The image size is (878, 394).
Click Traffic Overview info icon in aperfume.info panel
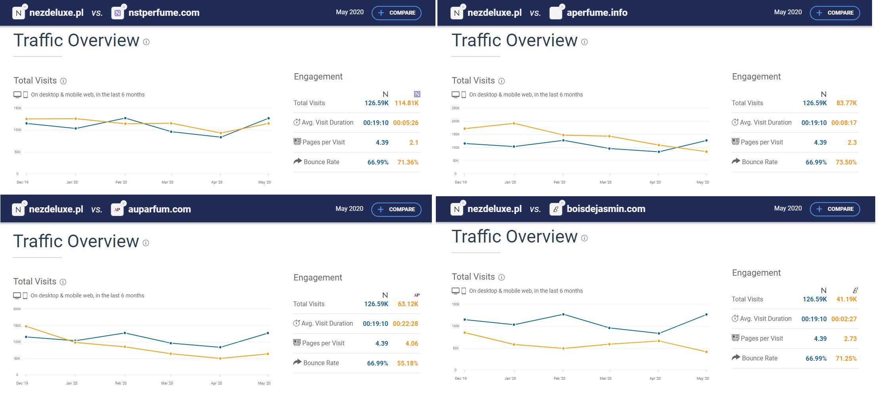pyautogui.click(x=584, y=42)
